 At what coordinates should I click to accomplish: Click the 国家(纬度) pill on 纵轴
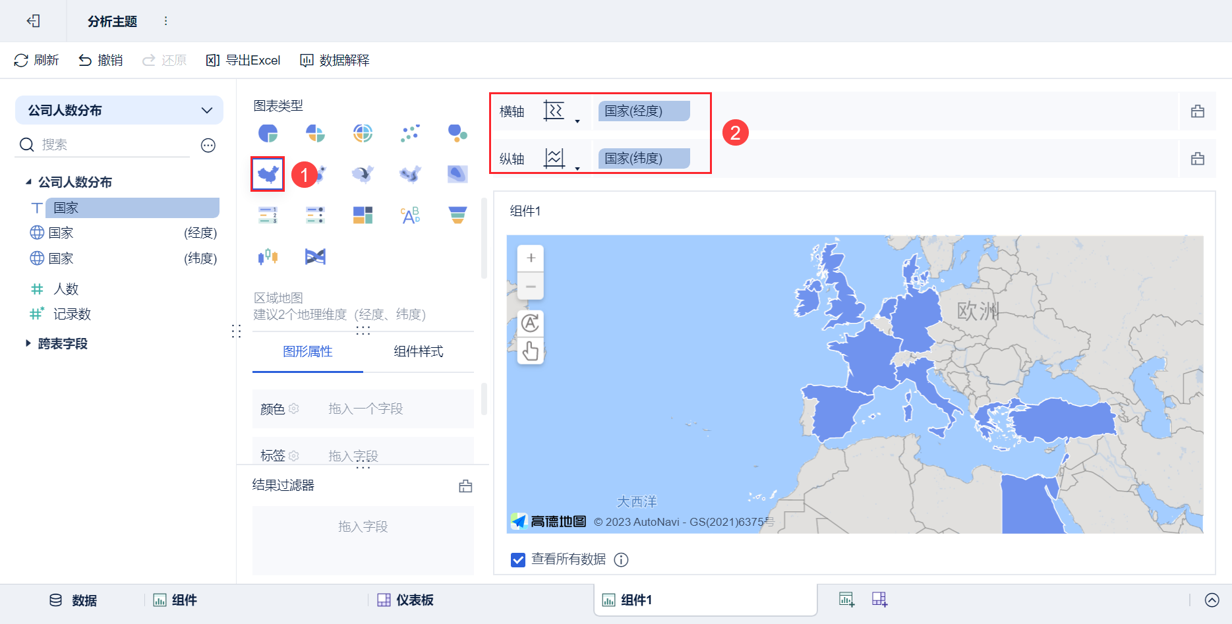click(x=644, y=159)
